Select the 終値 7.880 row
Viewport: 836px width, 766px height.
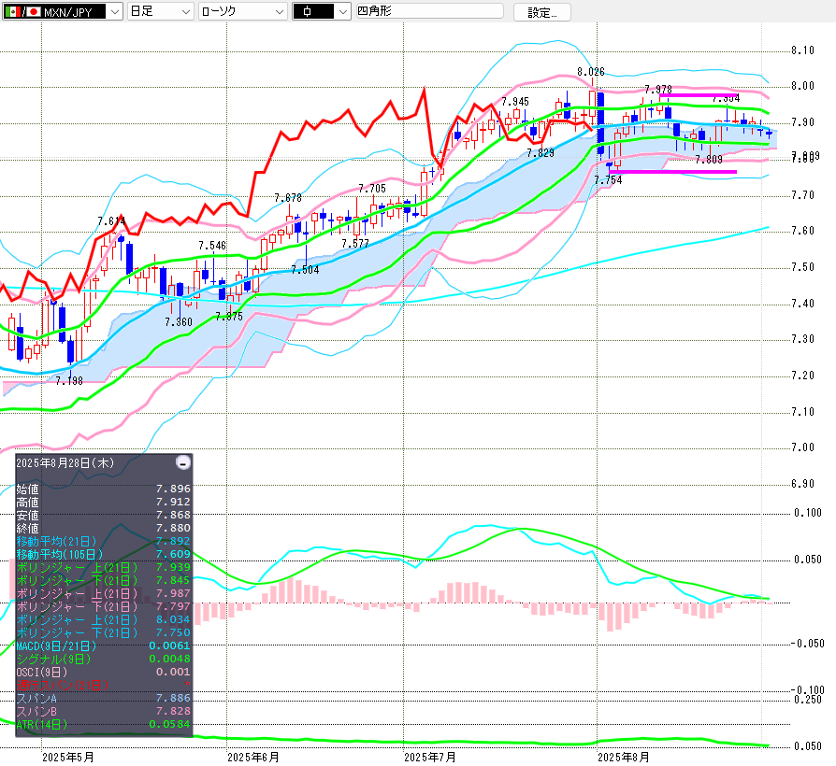point(104,528)
